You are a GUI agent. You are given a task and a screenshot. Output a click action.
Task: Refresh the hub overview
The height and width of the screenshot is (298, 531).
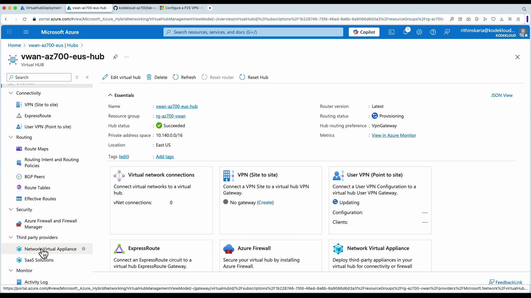(184, 77)
